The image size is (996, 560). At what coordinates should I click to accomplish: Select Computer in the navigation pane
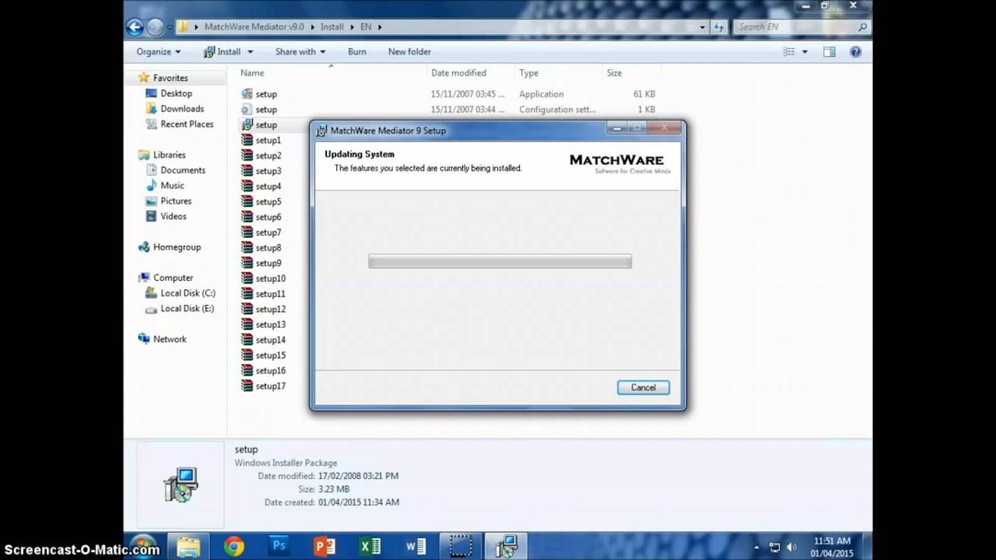click(x=173, y=278)
